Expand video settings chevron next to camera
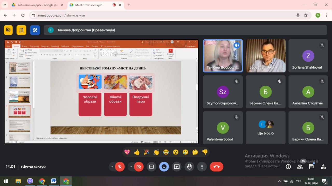 pos(131,167)
